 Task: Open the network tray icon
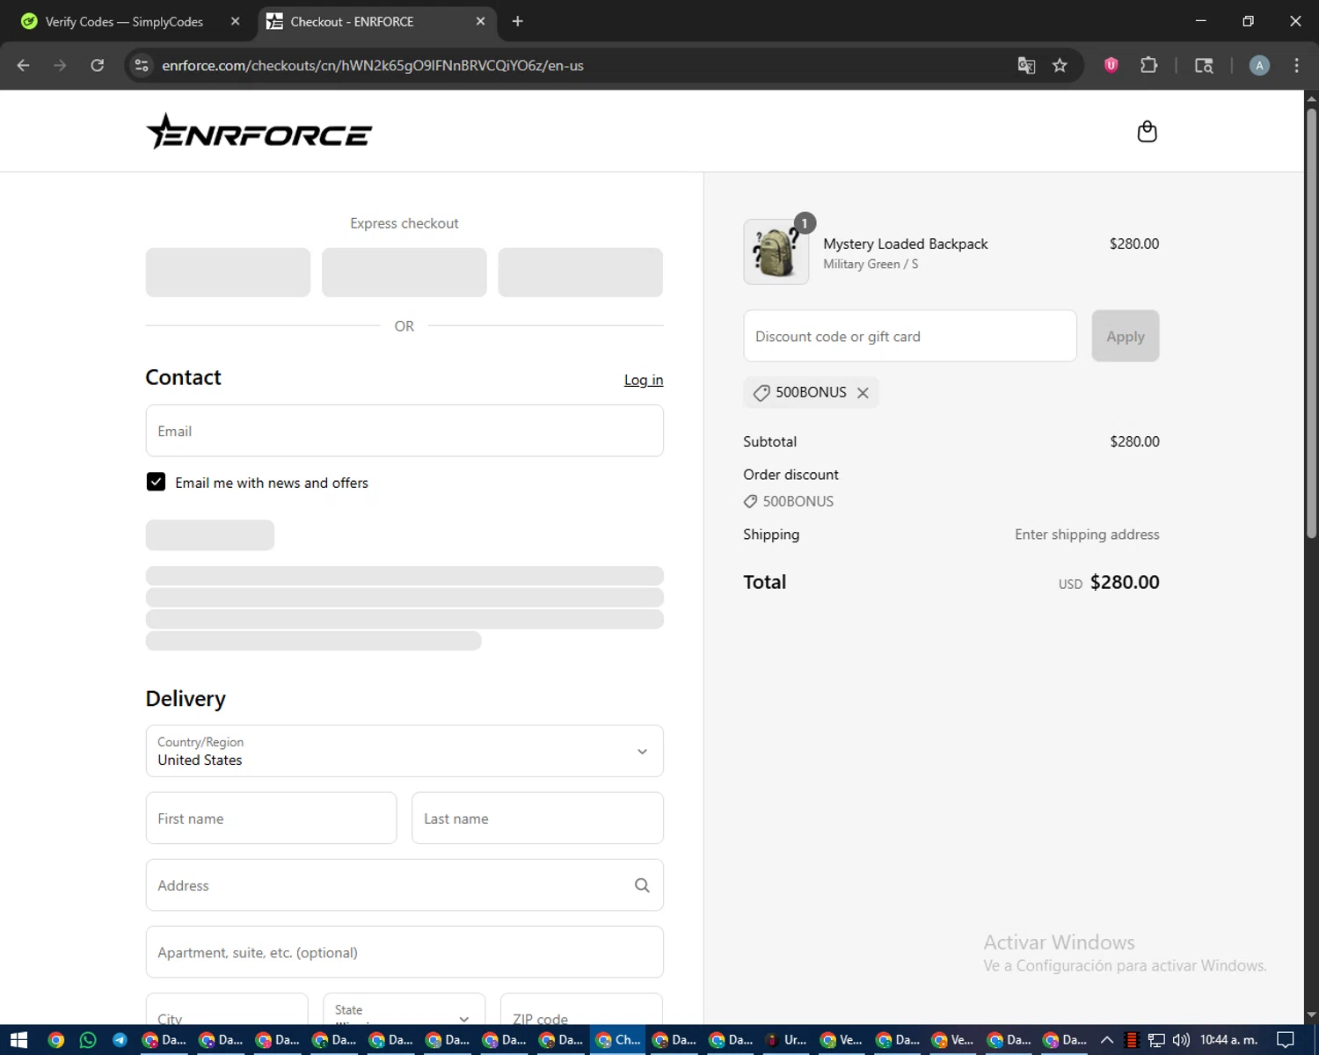1156,1040
